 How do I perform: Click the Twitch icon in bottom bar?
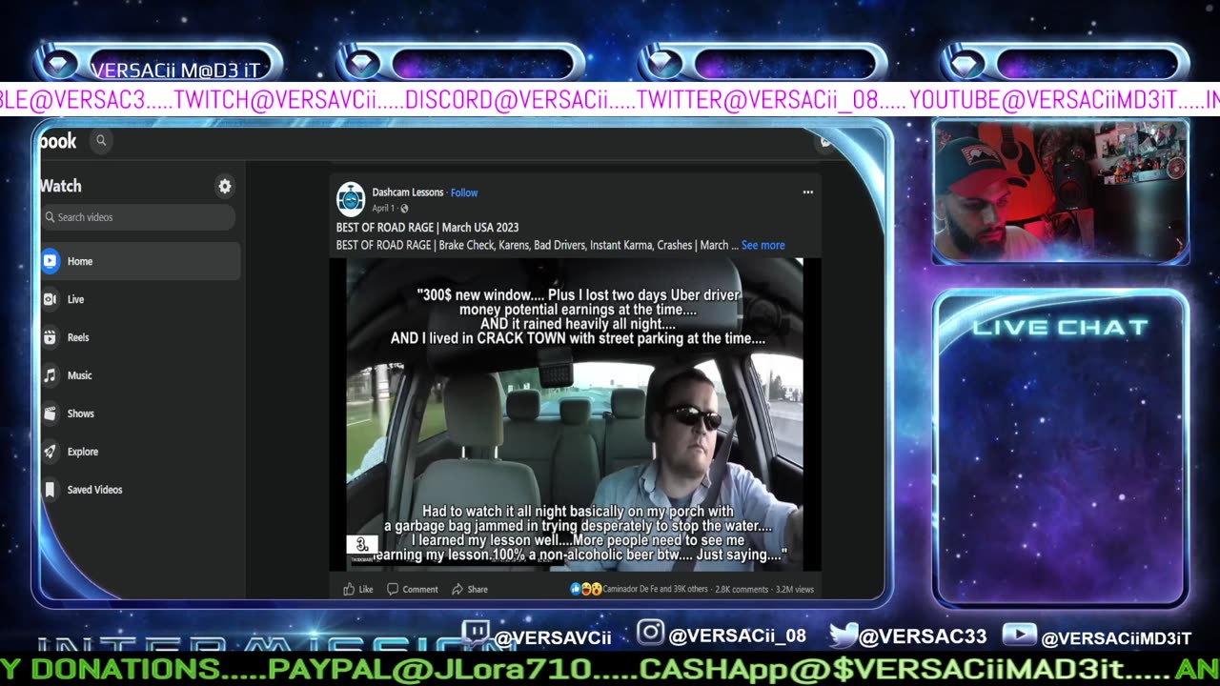point(475,634)
